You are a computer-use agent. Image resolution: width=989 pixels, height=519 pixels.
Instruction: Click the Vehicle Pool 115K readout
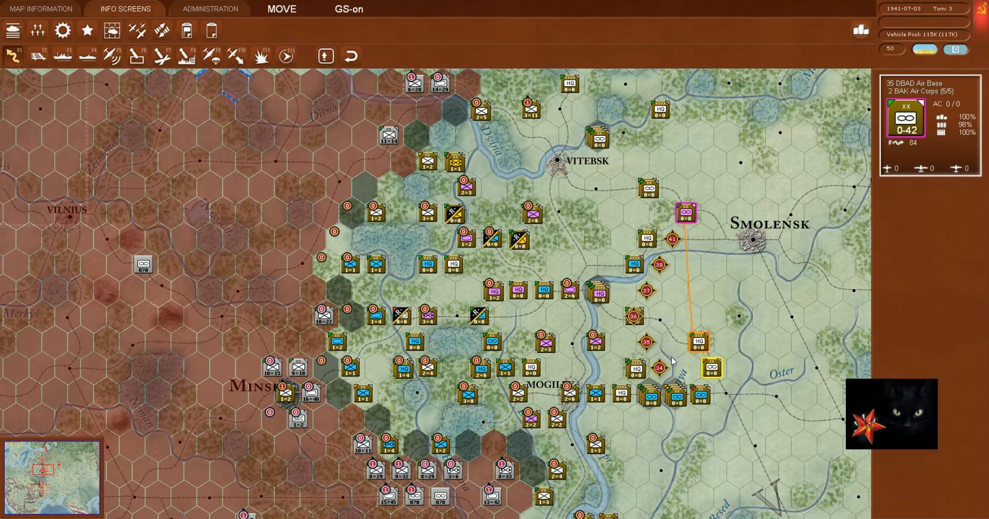point(923,34)
